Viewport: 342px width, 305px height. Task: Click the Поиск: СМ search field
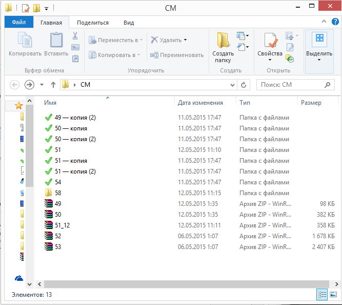290,85
